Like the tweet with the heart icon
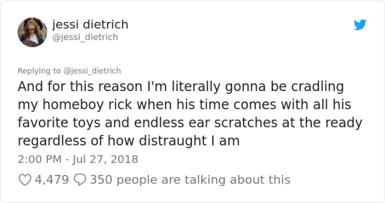Viewport: 385px width, 203px height. click(25, 179)
